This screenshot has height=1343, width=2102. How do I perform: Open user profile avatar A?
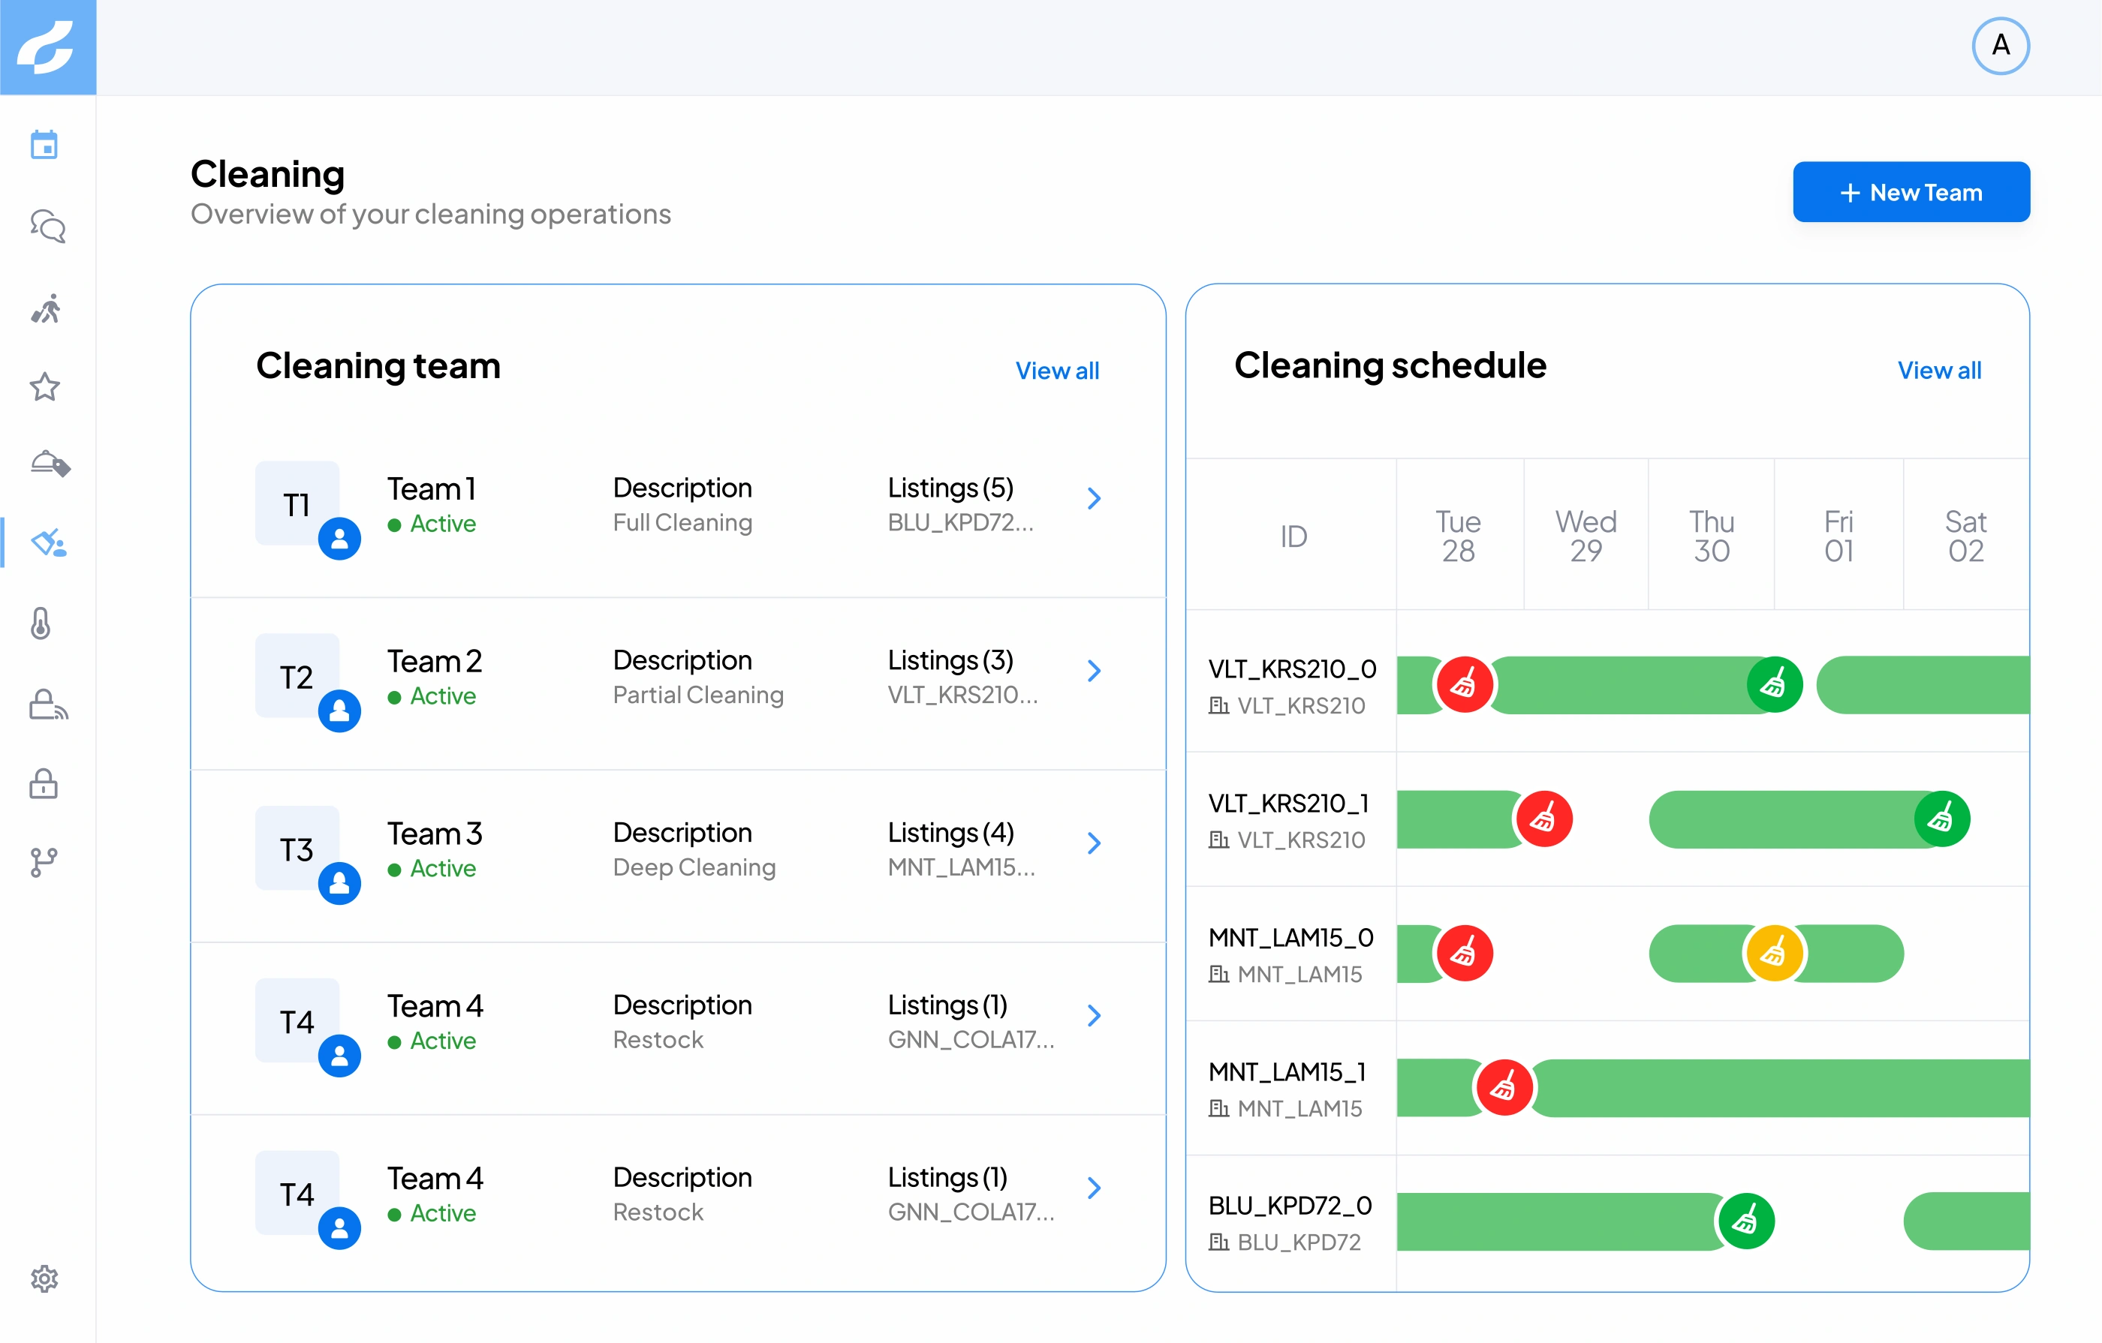2000,47
